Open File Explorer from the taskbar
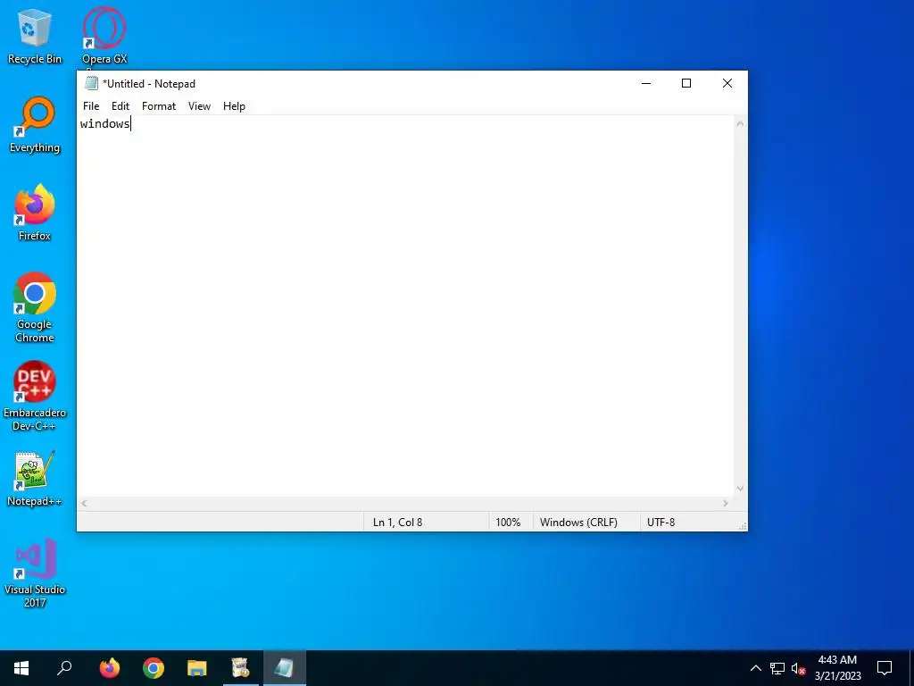Viewport: 914px width, 686px height. pos(197,668)
